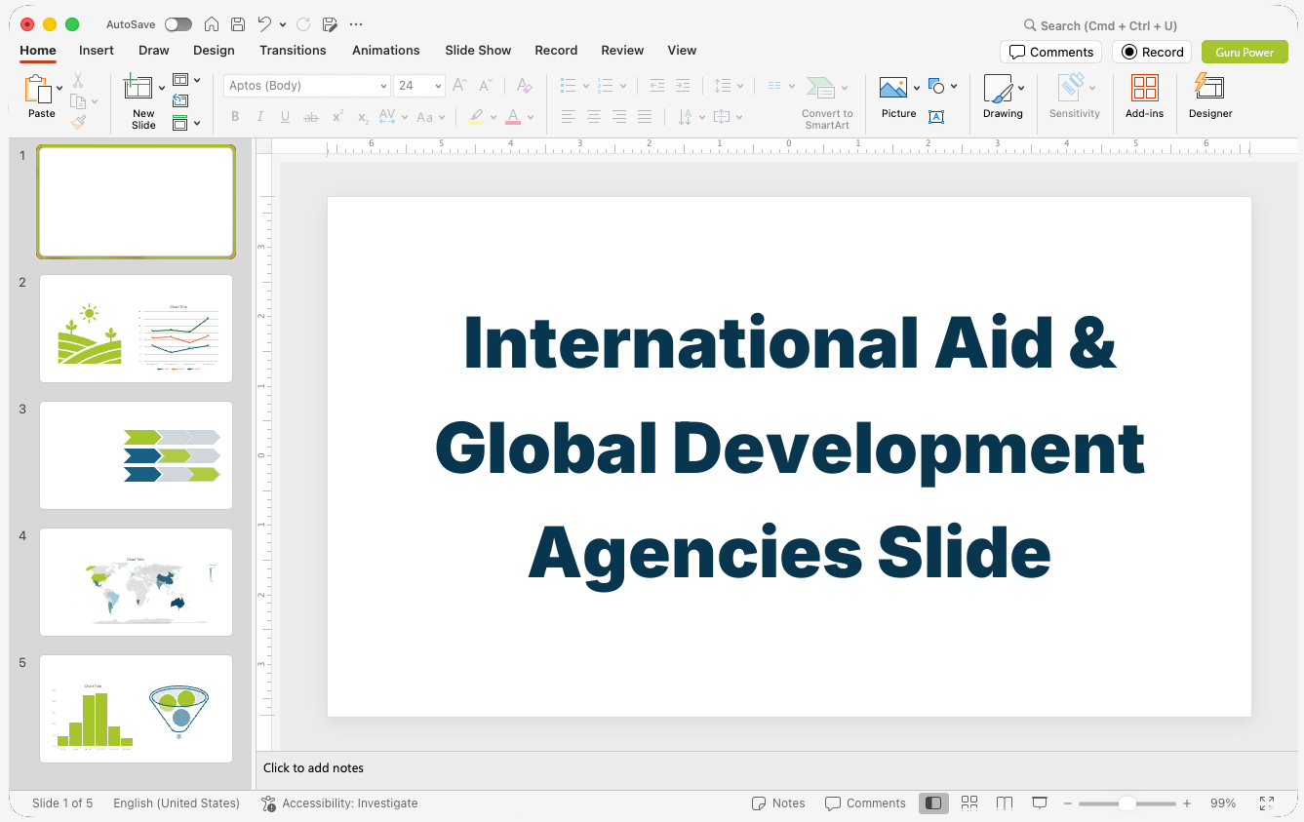Toggle Underline formatting

[285, 117]
